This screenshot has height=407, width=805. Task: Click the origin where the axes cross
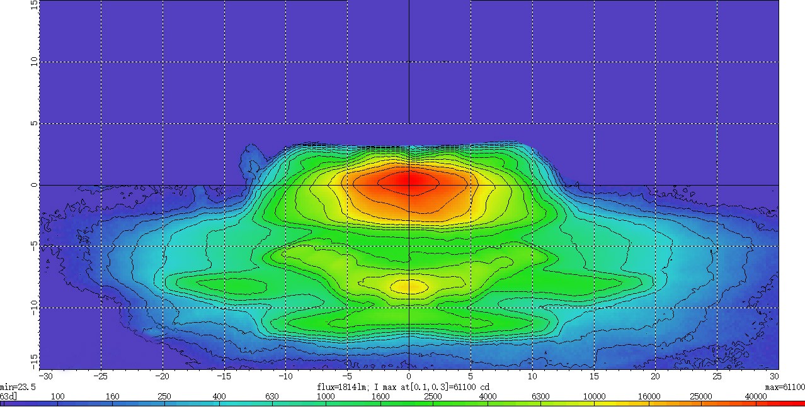(409, 185)
